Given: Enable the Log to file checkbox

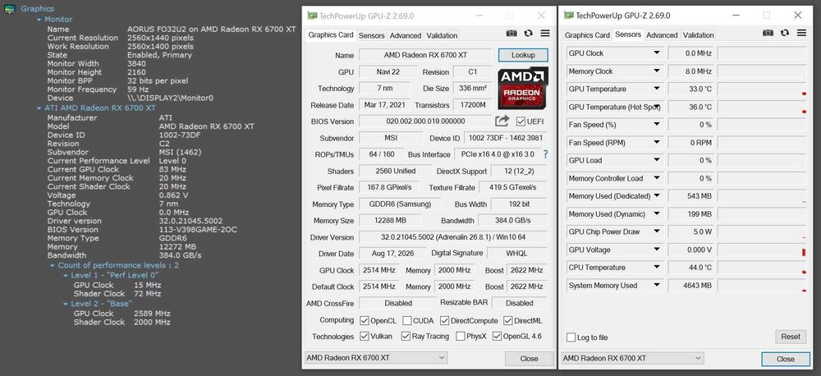Looking at the screenshot, I should pos(571,337).
